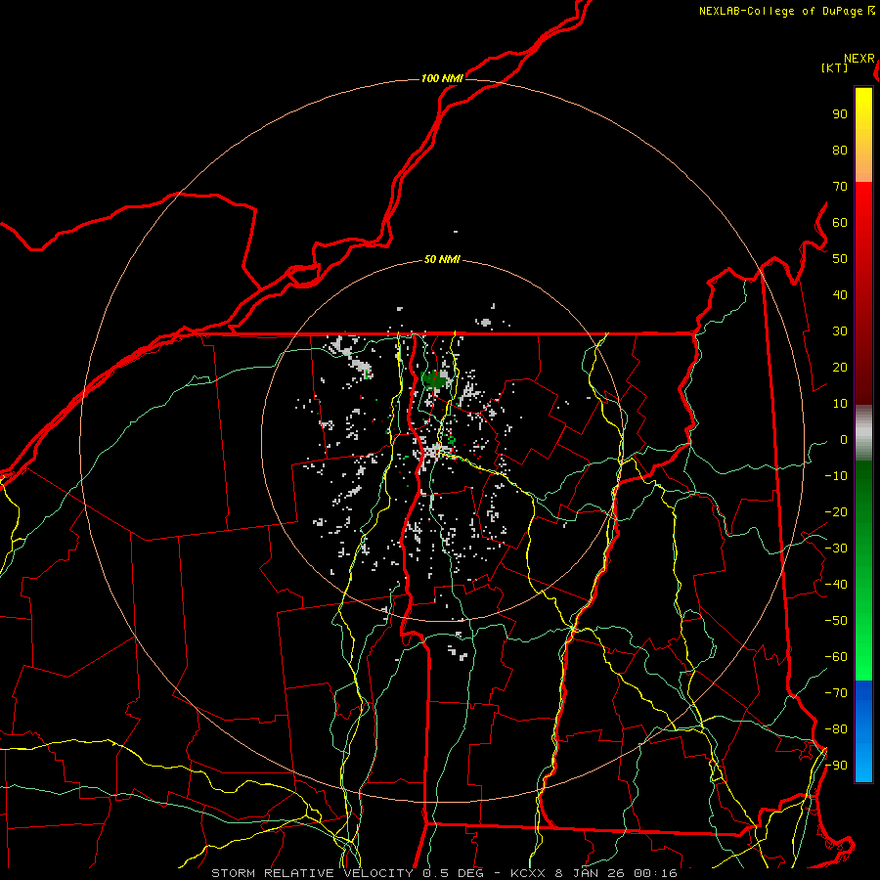Pick the blue segment of the color bar

coord(863,731)
